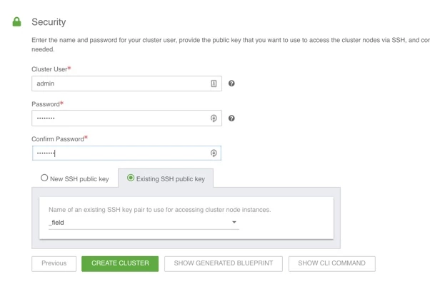Focus the Password input field
Image resolution: width=430 pixels, height=284 pixels.
pyautogui.click(x=126, y=118)
